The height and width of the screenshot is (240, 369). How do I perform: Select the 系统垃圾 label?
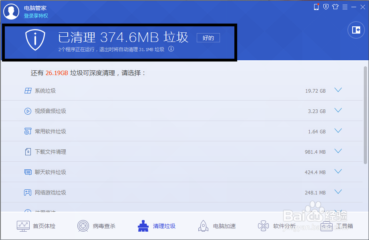45,91
